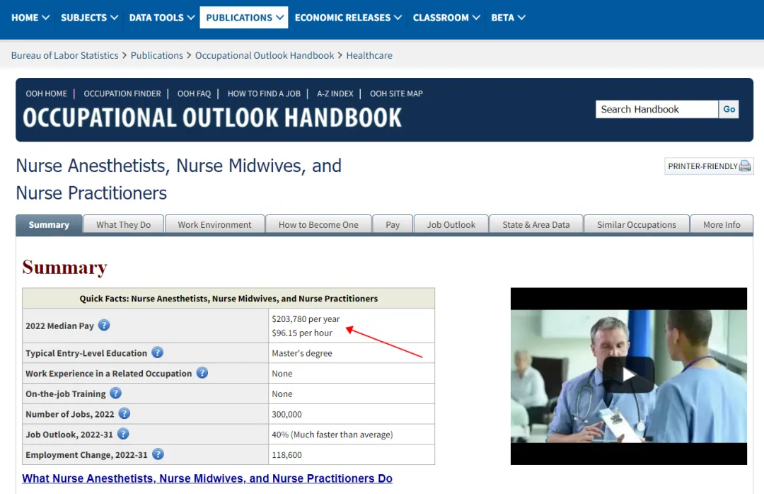This screenshot has height=494, width=764.
Task: Expand the HOME dropdown menu
Action: (30, 18)
